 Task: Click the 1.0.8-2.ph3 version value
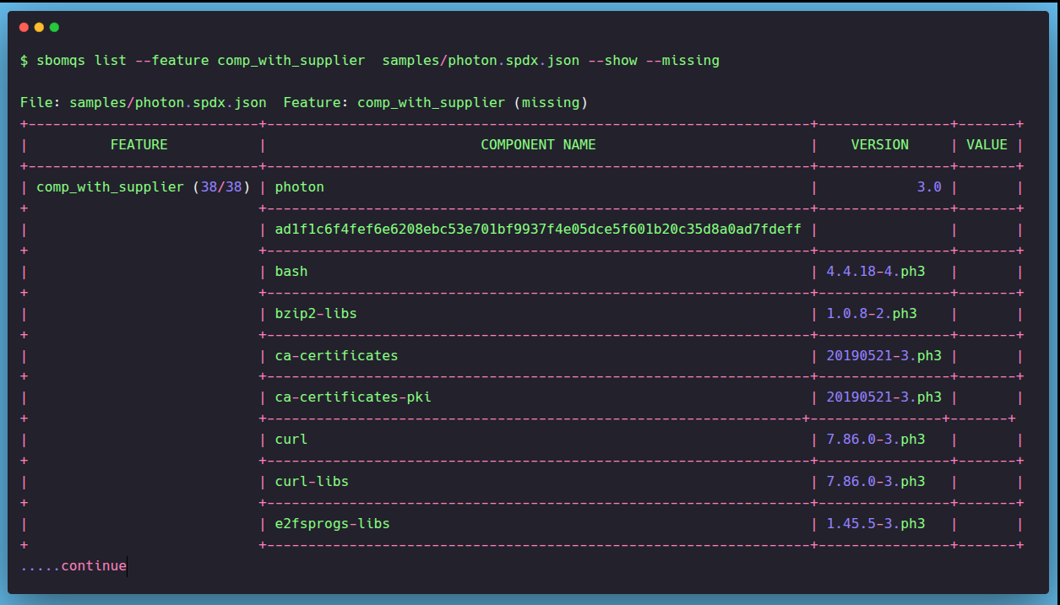[871, 314]
